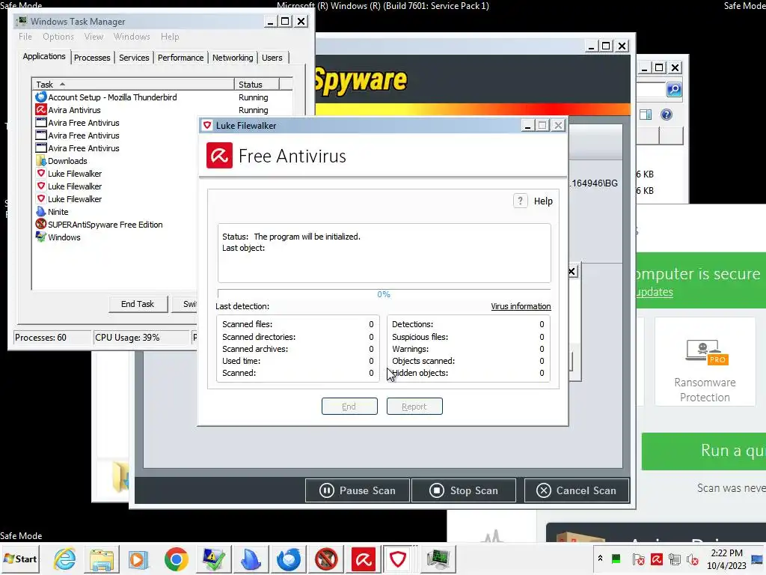Launch Google Chrome from the taskbar
Viewport: 766px width, 575px height.
point(176,559)
